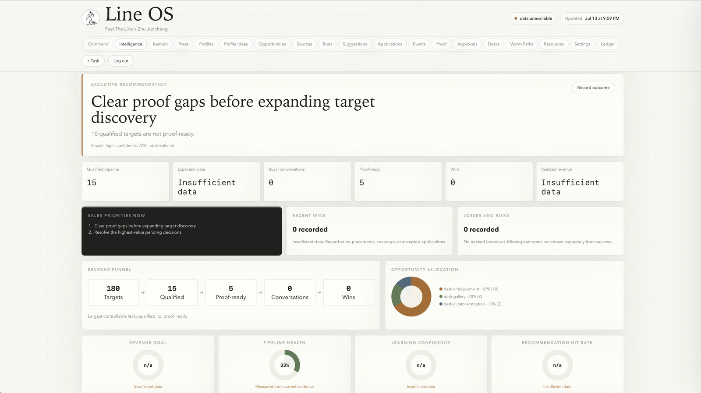
Task: Click the Updated Jul 13 timestamp pill
Action: [x=592, y=18]
